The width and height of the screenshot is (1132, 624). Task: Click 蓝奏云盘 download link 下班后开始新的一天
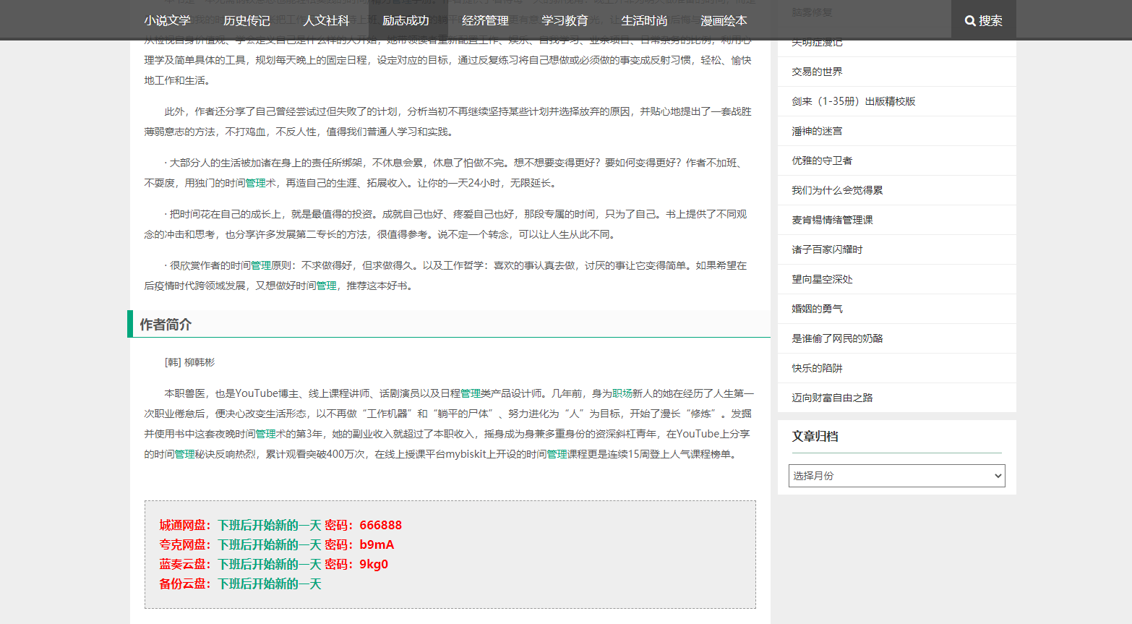pyautogui.click(x=270, y=564)
